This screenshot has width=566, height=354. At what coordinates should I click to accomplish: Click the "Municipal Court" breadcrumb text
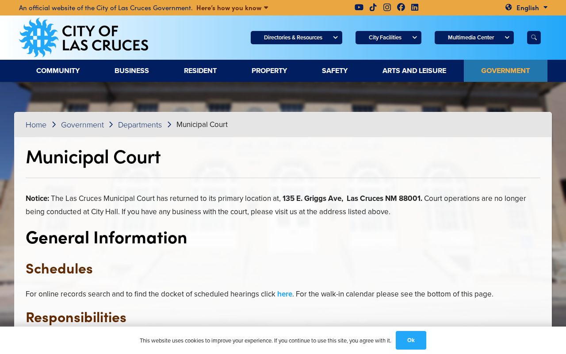pos(202,124)
